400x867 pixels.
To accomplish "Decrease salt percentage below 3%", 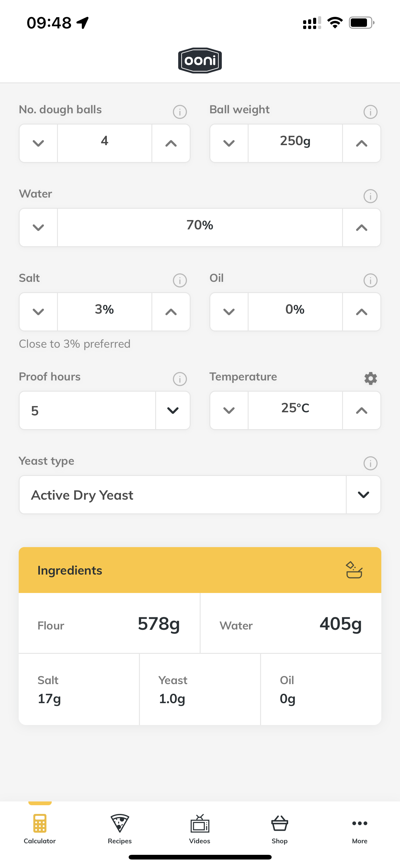I will [x=38, y=312].
